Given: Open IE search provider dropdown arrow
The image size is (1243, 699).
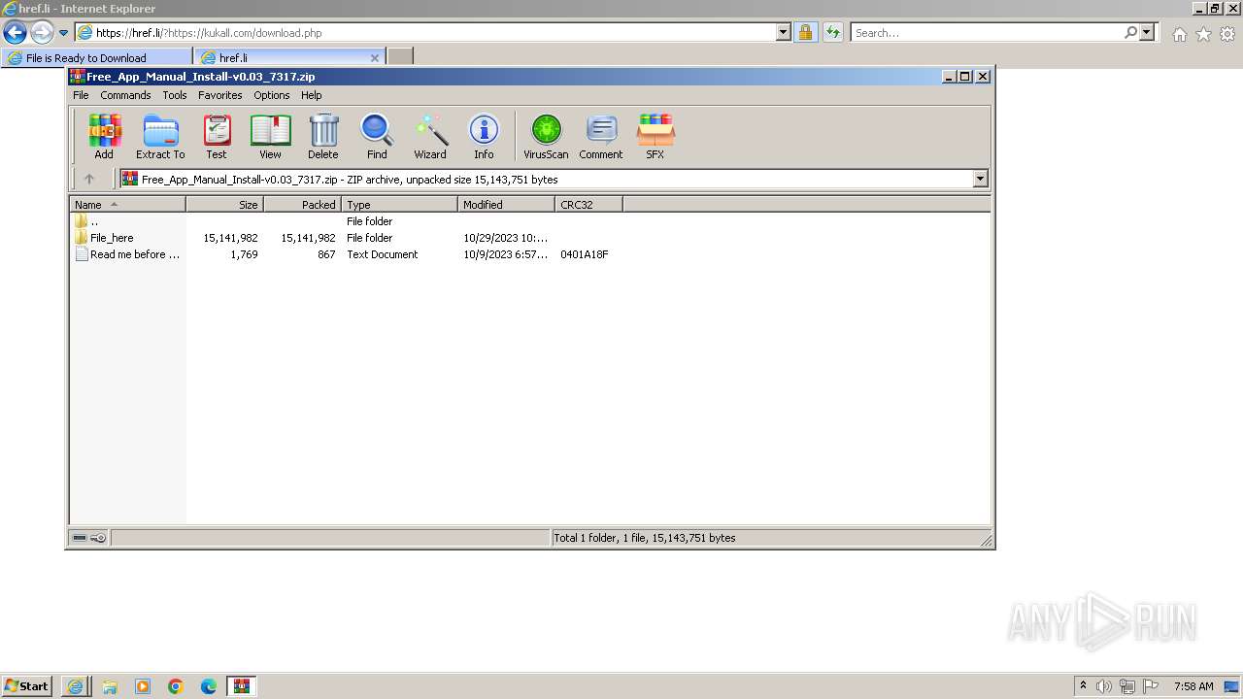Looking at the screenshot, I should point(1147,32).
